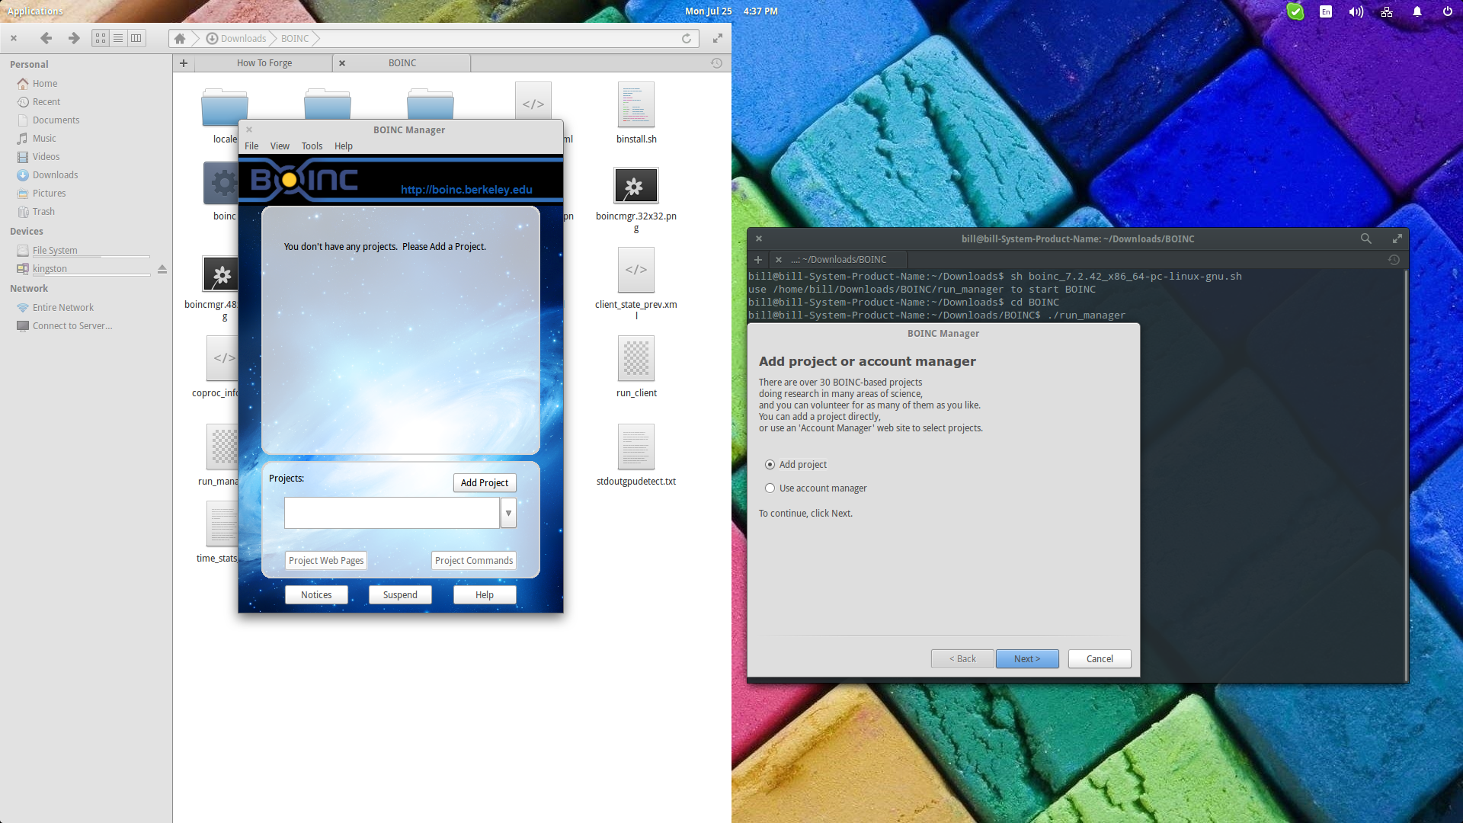Open BOINC Manager View menu
This screenshot has width=1463, height=823.
(x=280, y=146)
